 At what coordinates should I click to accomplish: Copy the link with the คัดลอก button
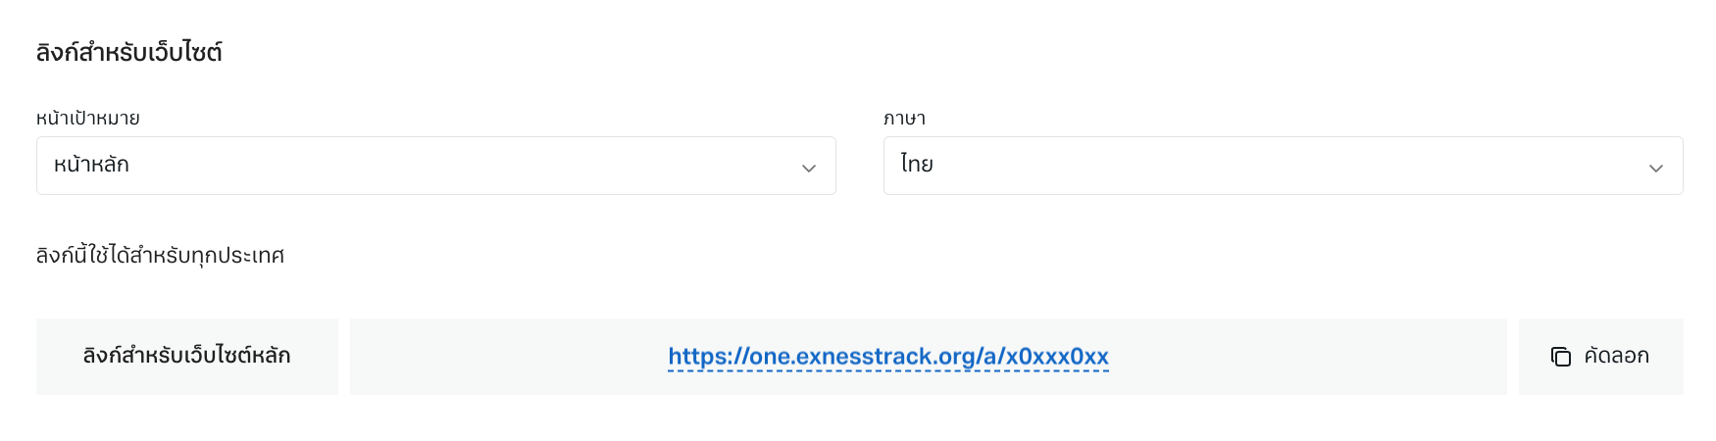click(1601, 357)
